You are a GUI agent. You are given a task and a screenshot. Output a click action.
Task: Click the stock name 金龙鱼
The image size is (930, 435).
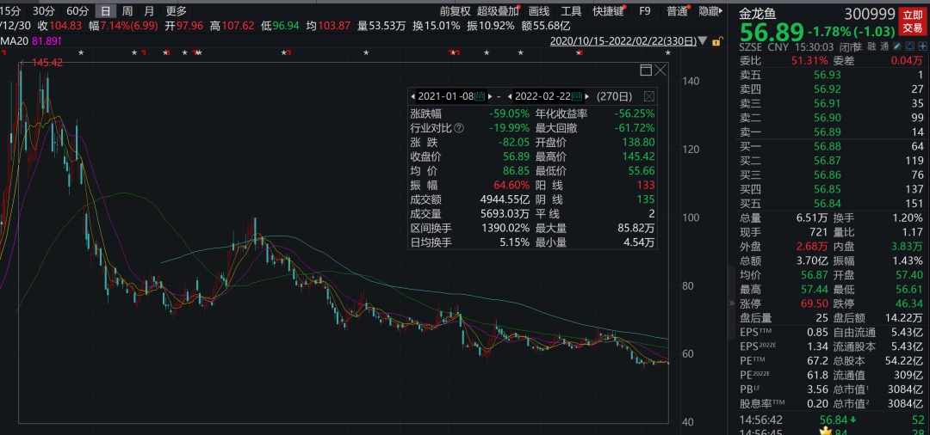(x=758, y=13)
